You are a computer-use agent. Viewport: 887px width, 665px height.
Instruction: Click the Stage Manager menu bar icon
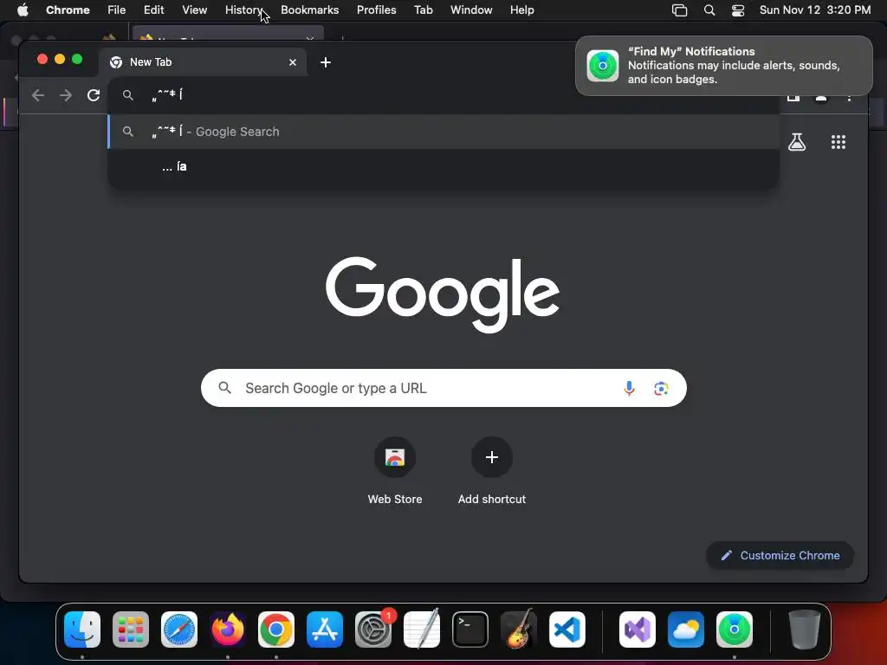coord(679,10)
